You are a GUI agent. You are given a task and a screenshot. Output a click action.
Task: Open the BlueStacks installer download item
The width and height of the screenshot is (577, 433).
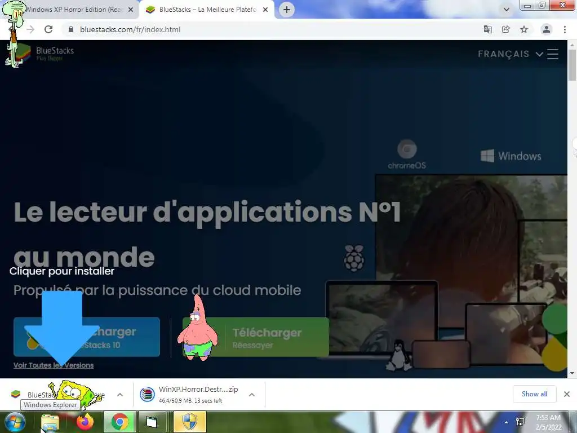(x=58, y=395)
